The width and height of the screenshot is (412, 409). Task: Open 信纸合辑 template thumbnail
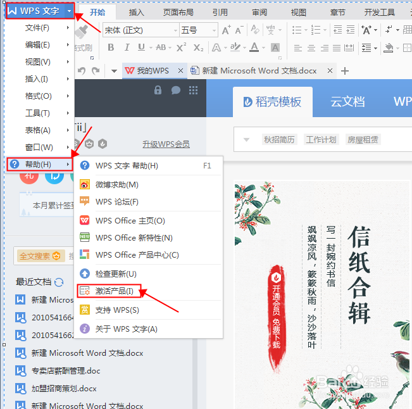[323, 294]
